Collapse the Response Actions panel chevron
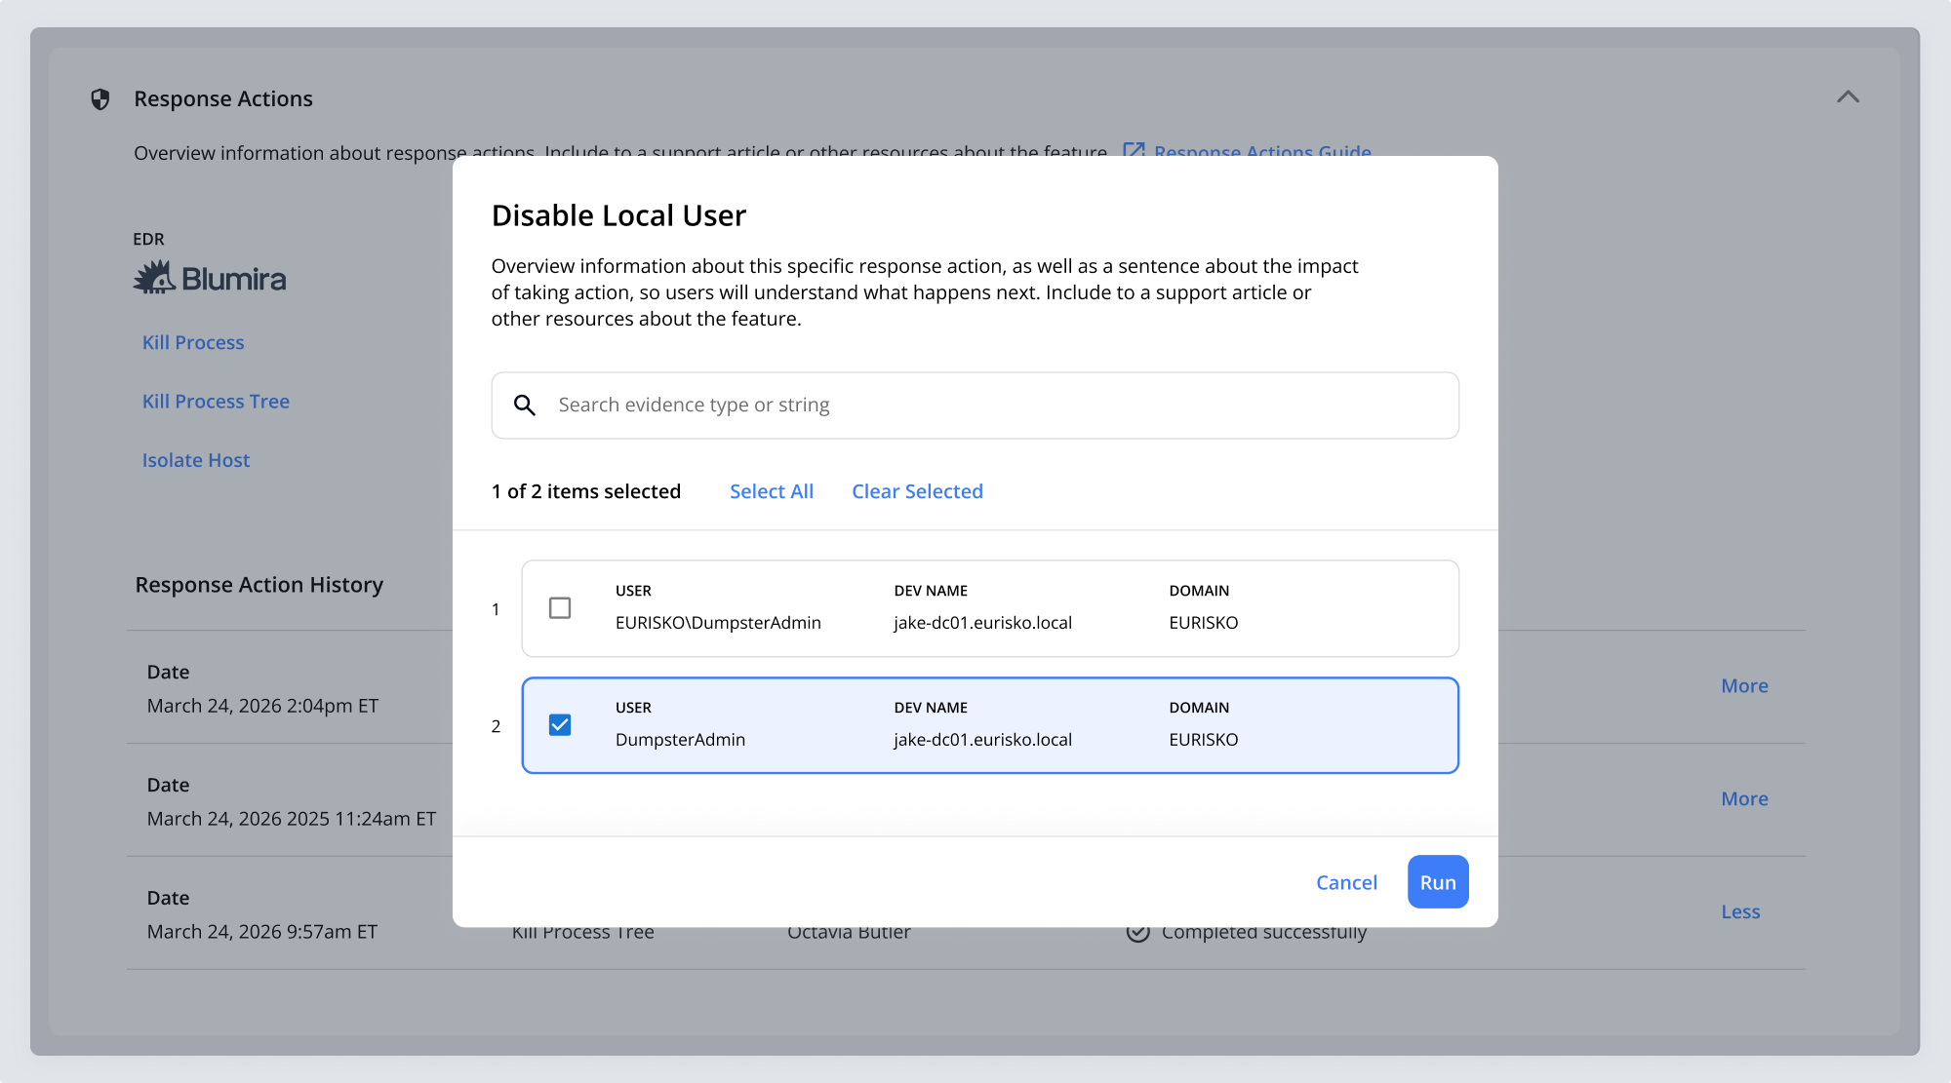 1848,97
